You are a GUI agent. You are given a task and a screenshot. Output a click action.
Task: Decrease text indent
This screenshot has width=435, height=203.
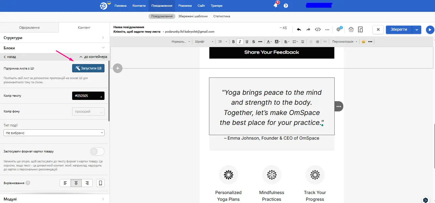(x=311, y=42)
